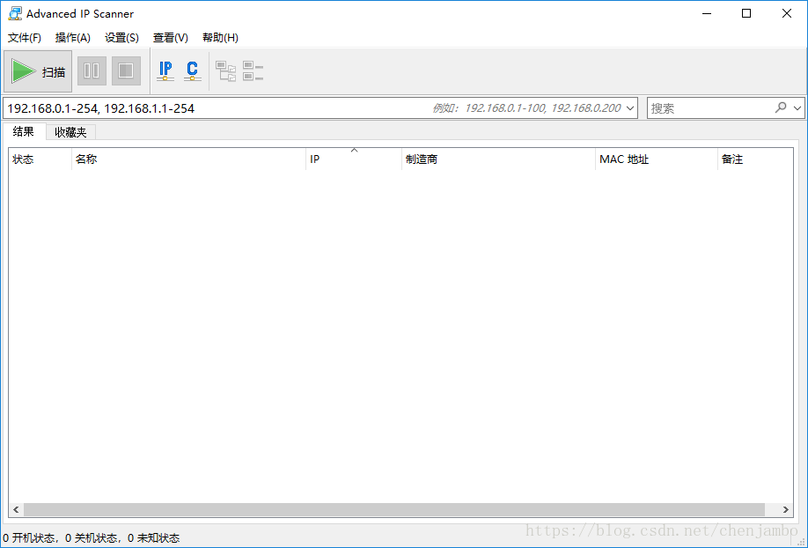808x548 pixels.
Task: Sort by the MAC 地址 column header
Action: point(656,159)
